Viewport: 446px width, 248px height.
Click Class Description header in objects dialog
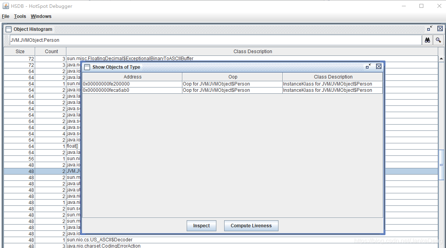point(333,77)
